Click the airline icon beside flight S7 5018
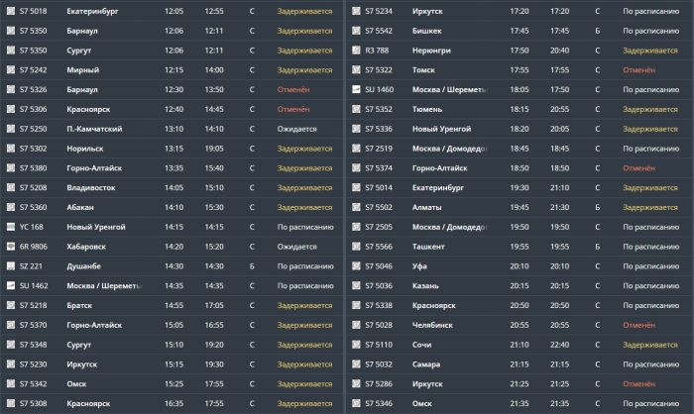Viewport: 694px width, 414px height. (10, 10)
